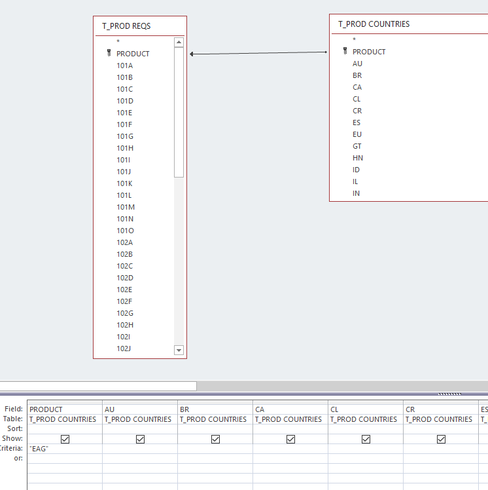The image size is (488, 490).
Task: Select PRODUCT field in T_PROD REQS
Action: pos(133,54)
